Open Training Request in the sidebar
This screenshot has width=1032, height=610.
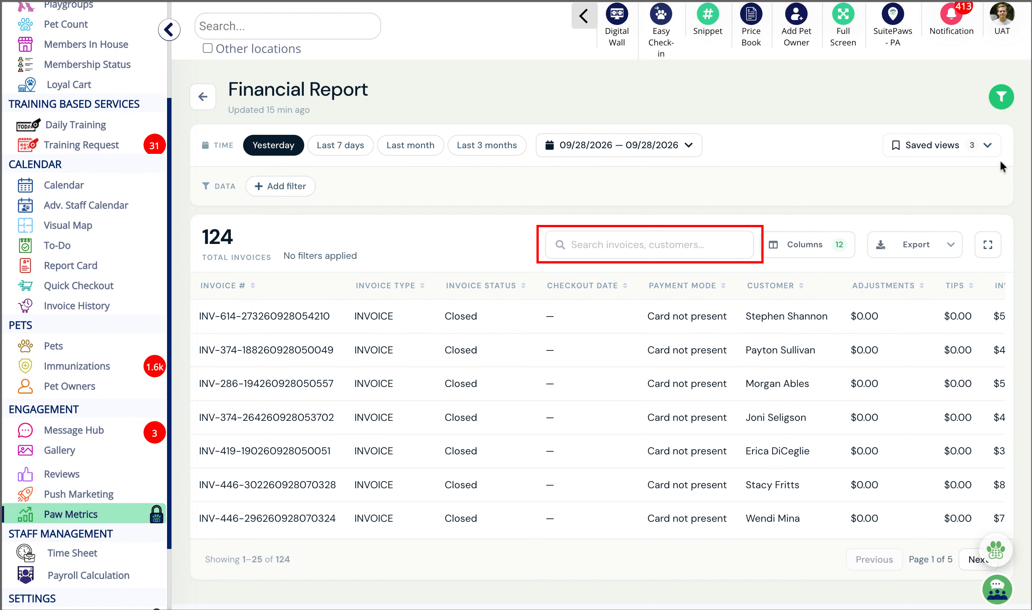(81, 145)
